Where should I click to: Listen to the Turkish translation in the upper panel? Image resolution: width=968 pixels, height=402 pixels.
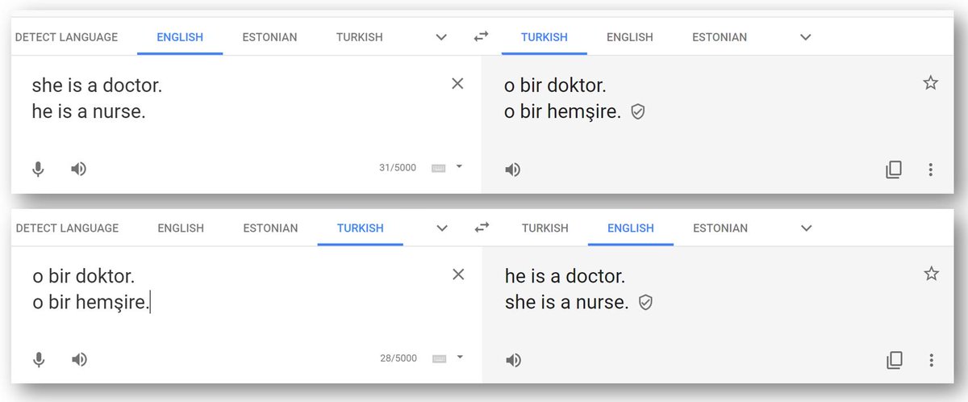512,170
